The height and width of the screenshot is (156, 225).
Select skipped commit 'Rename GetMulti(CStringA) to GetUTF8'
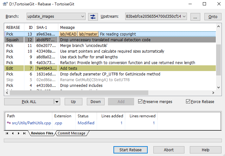[110, 80]
